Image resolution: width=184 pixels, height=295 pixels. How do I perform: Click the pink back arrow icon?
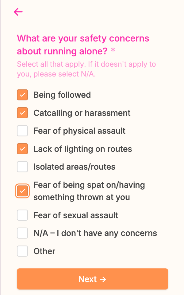(x=18, y=12)
